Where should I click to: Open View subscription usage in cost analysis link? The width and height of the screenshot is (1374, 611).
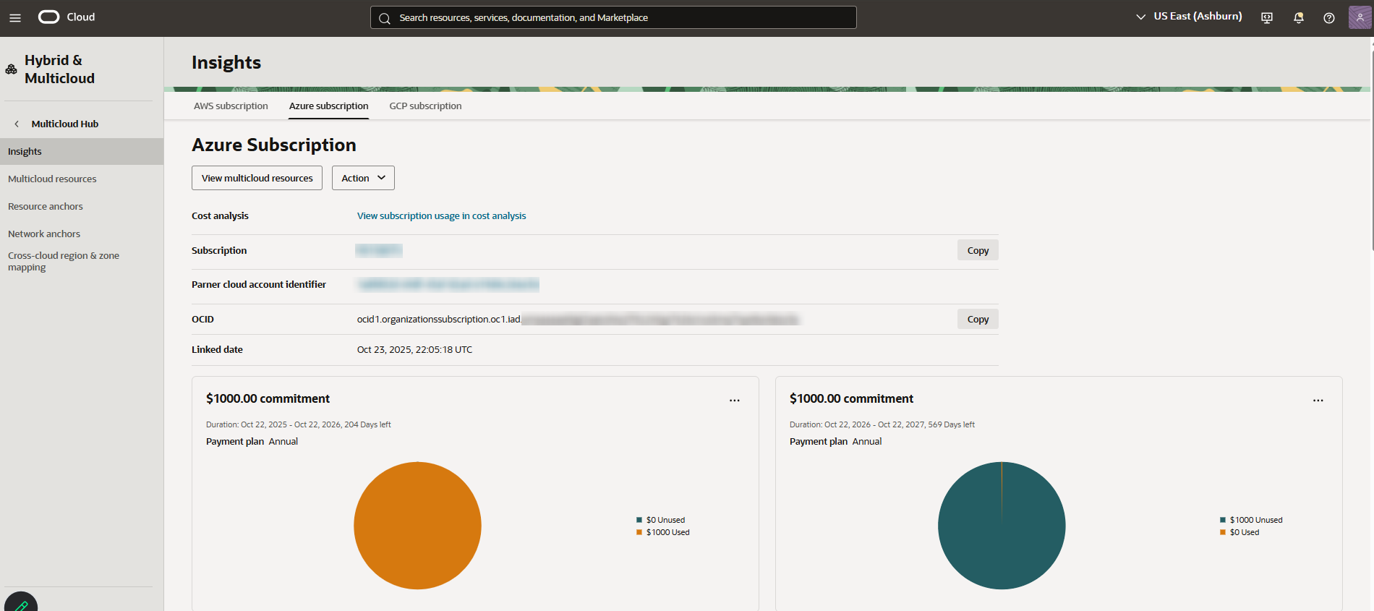(442, 216)
